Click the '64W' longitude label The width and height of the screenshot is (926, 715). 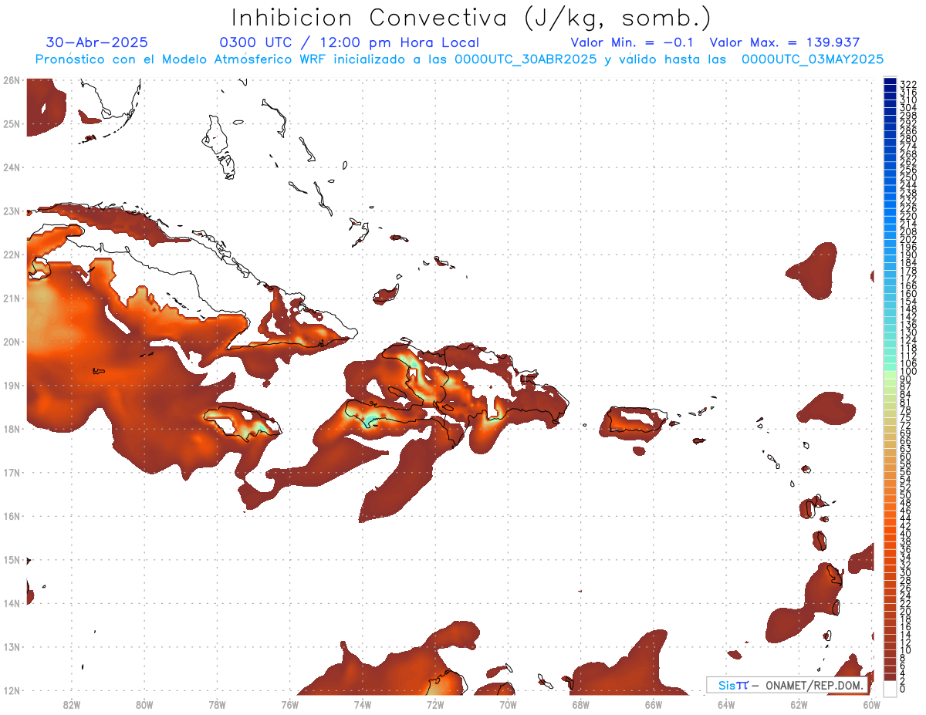(x=726, y=704)
